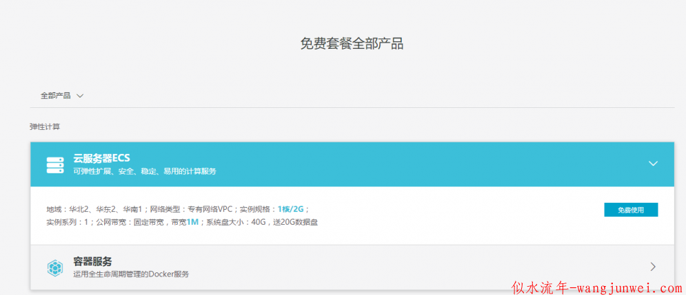Click the 1核/2G instance spec text
The image size is (686, 295).
tap(290, 209)
